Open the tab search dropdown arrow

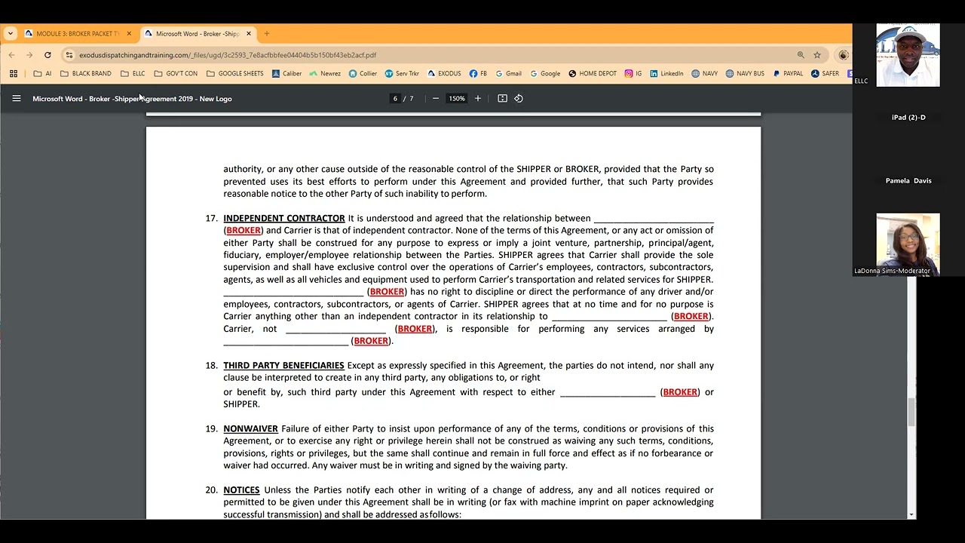coord(10,33)
